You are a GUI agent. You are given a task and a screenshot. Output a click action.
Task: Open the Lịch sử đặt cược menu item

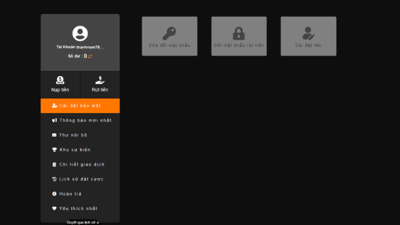(81, 179)
